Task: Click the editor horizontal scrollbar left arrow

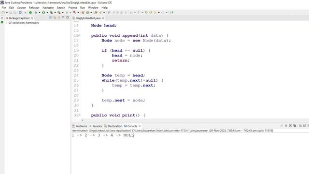Action: pyautogui.click(x=83, y=120)
